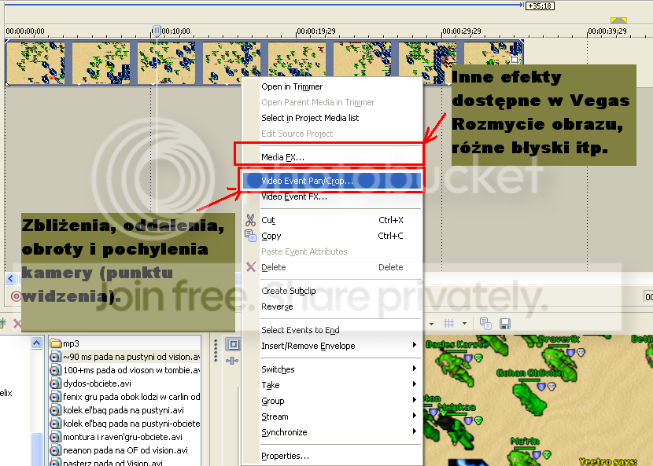Click media icon beside dydos-obciete.avi

tap(55, 383)
